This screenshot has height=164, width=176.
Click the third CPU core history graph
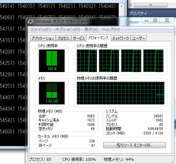pos(131,61)
